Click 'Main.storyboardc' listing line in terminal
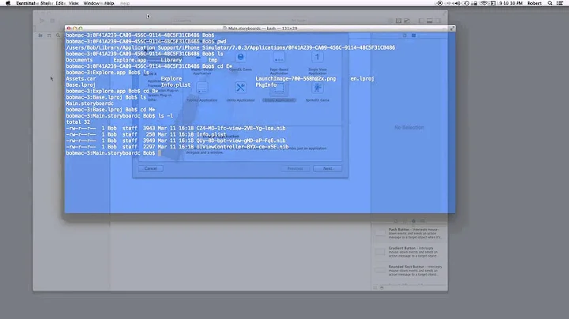The image size is (569, 319). [89, 103]
